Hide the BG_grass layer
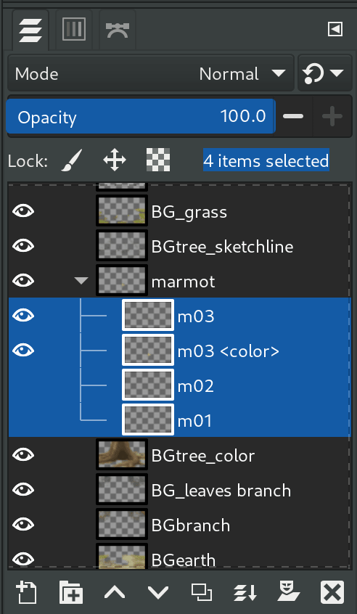The image size is (357, 614). coord(23,211)
